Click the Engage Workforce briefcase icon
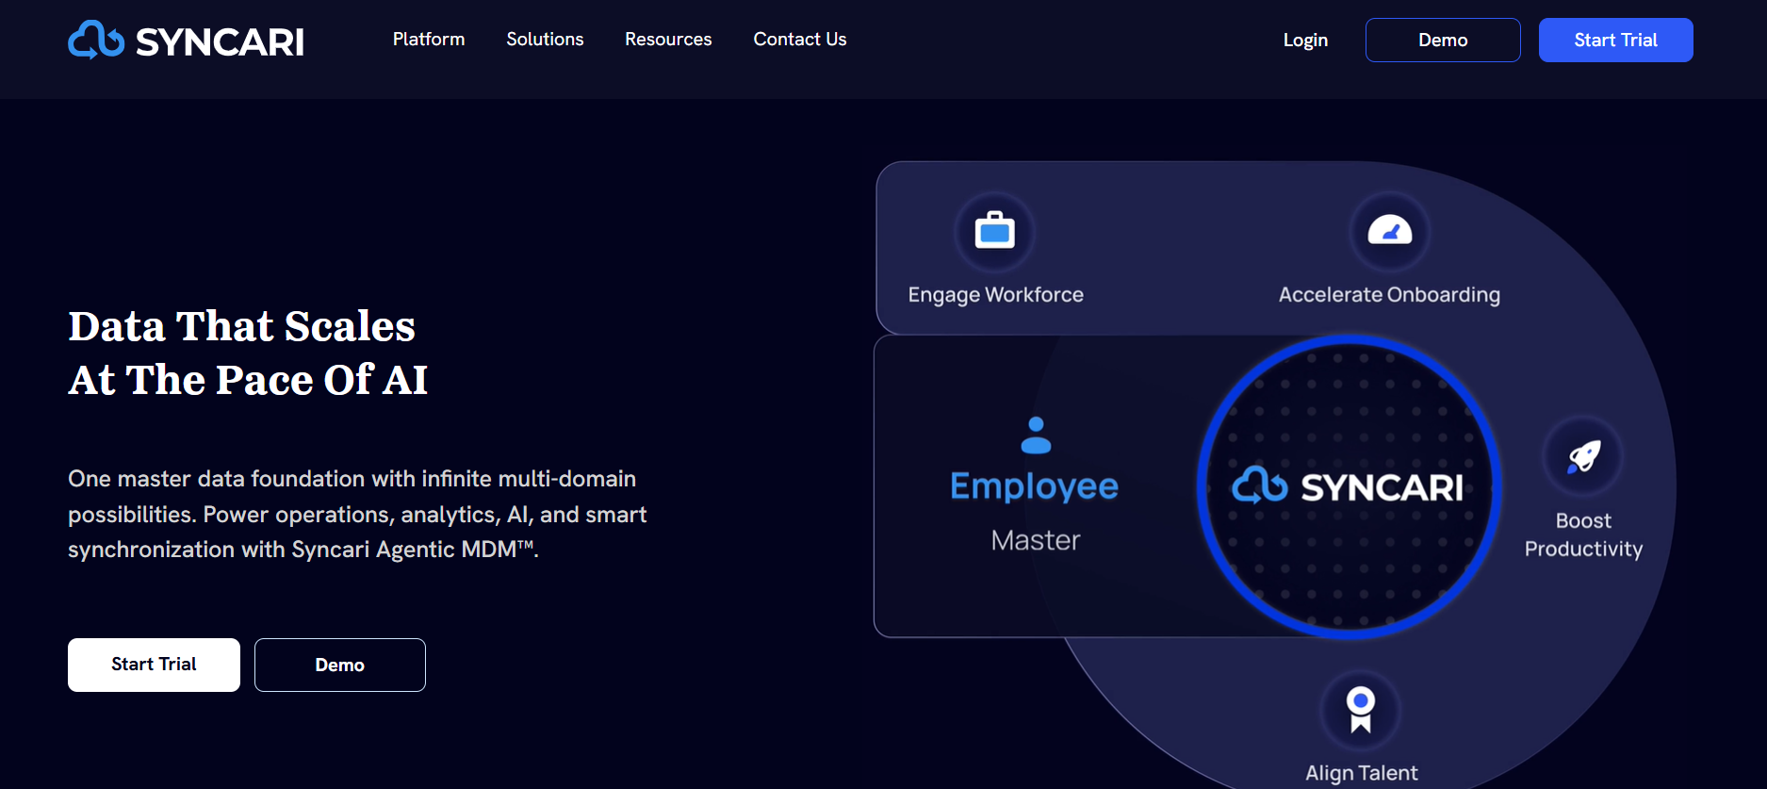 coord(995,231)
